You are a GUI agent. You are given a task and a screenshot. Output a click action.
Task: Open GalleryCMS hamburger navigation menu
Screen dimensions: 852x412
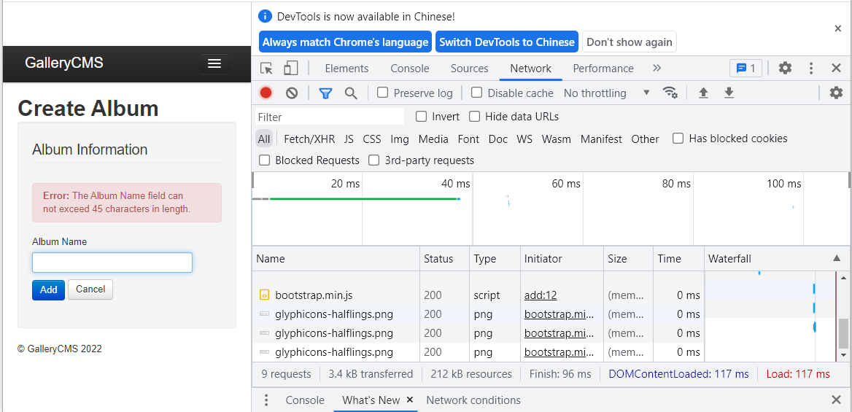[x=214, y=63]
